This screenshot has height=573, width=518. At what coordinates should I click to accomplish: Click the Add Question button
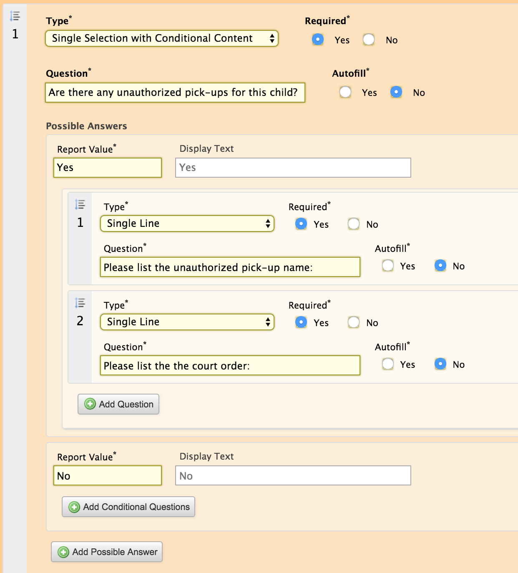tap(118, 404)
